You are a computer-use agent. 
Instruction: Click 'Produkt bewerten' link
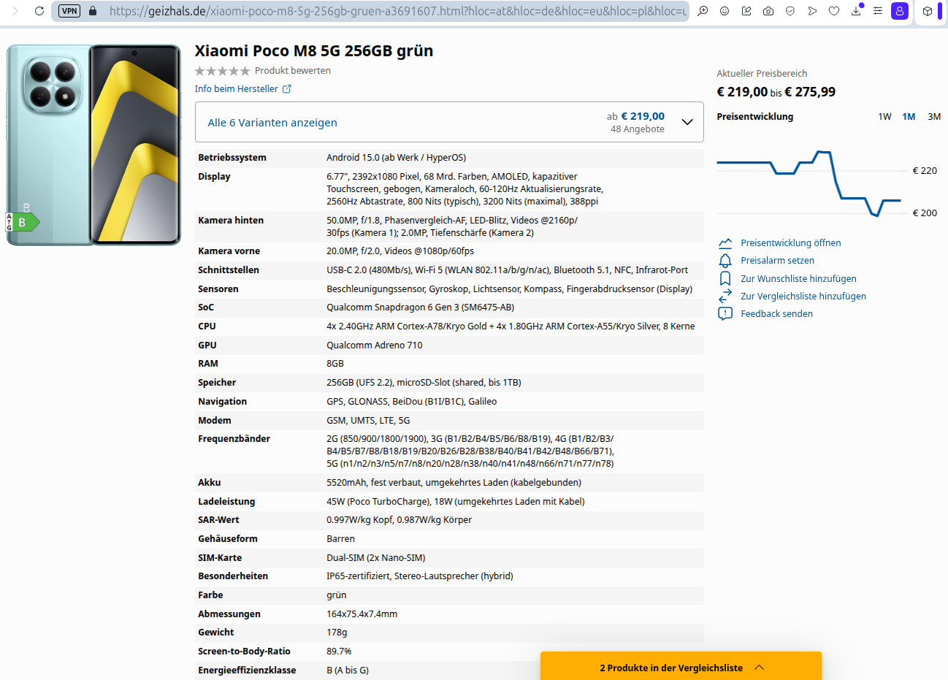pos(292,71)
